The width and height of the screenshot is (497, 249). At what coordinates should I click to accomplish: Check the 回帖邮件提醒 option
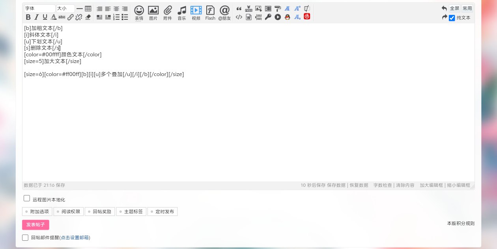tap(25, 238)
